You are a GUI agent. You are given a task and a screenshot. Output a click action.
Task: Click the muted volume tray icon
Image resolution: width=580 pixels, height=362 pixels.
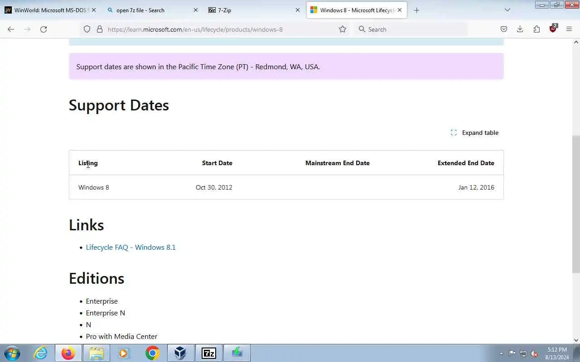(535, 353)
